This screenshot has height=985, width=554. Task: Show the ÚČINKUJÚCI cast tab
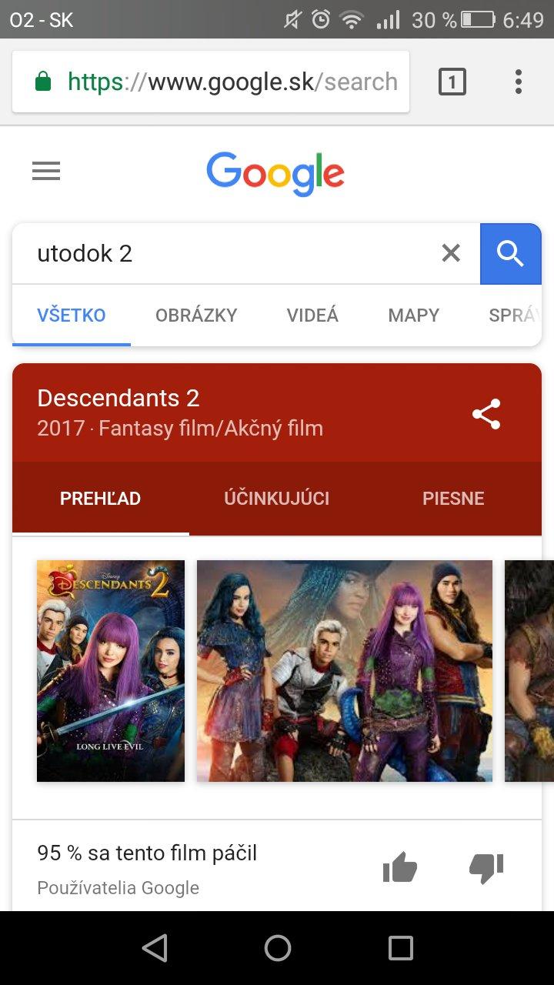pos(277,499)
